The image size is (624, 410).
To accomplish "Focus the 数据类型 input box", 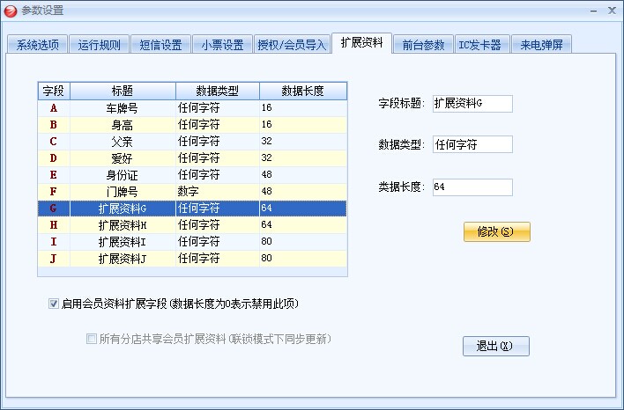I will tap(472, 145).
